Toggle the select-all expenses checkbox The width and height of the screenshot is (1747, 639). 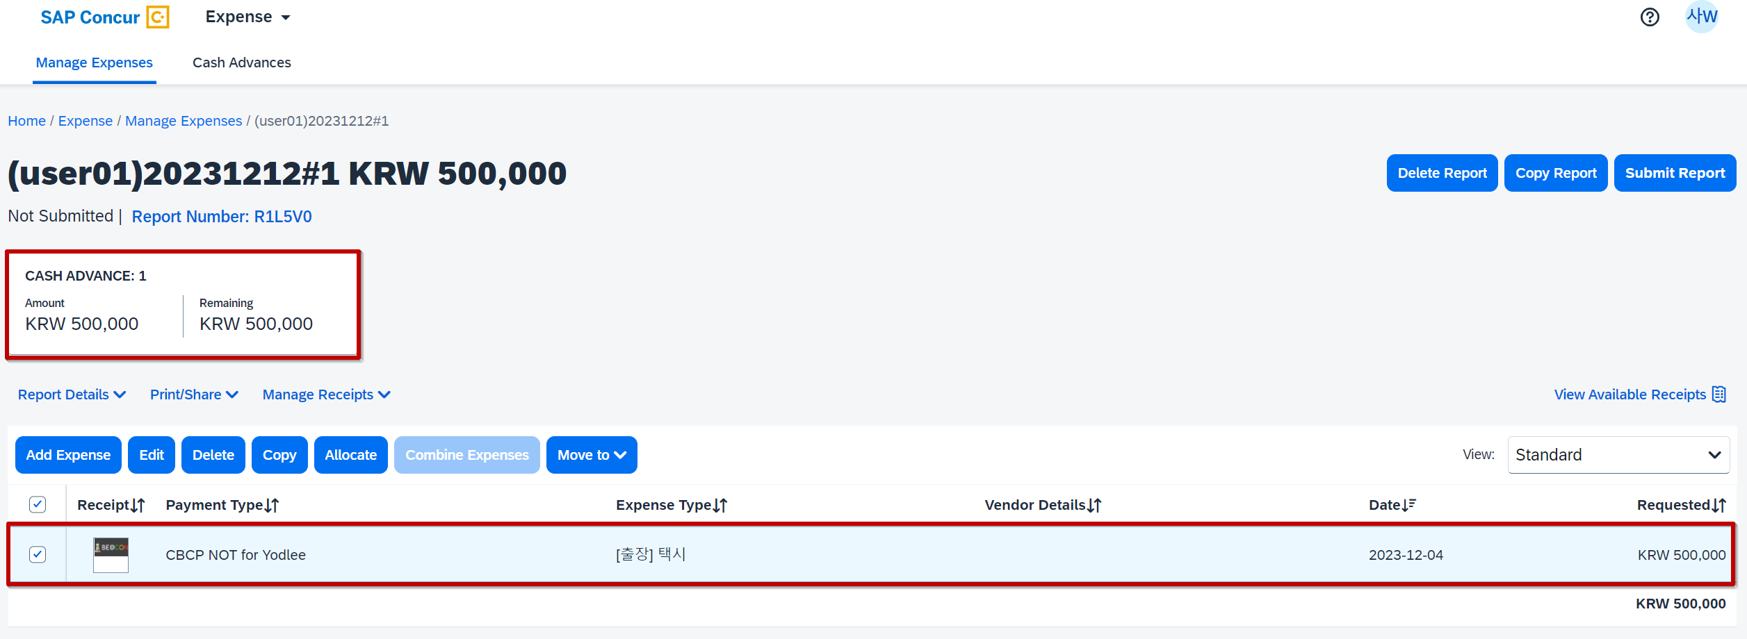[38, 504]
